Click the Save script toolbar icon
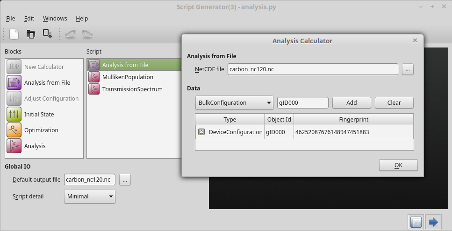452x231 pixels. tap(47, 34)
